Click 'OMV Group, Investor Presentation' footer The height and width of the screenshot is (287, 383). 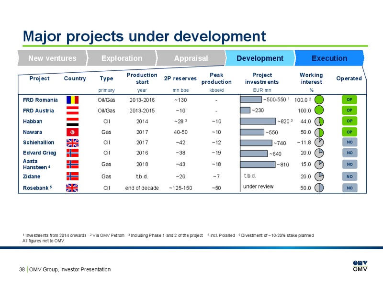70,269
